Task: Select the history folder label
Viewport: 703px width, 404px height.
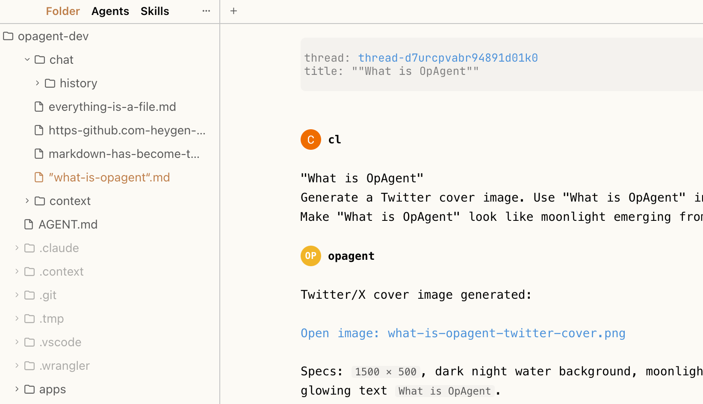Action: click(79, 83)
